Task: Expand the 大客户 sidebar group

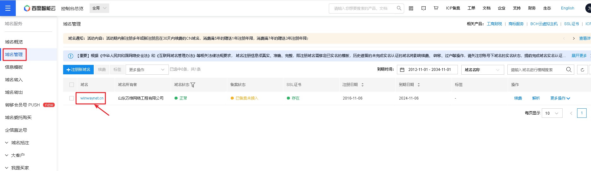Action: (15, 155)
